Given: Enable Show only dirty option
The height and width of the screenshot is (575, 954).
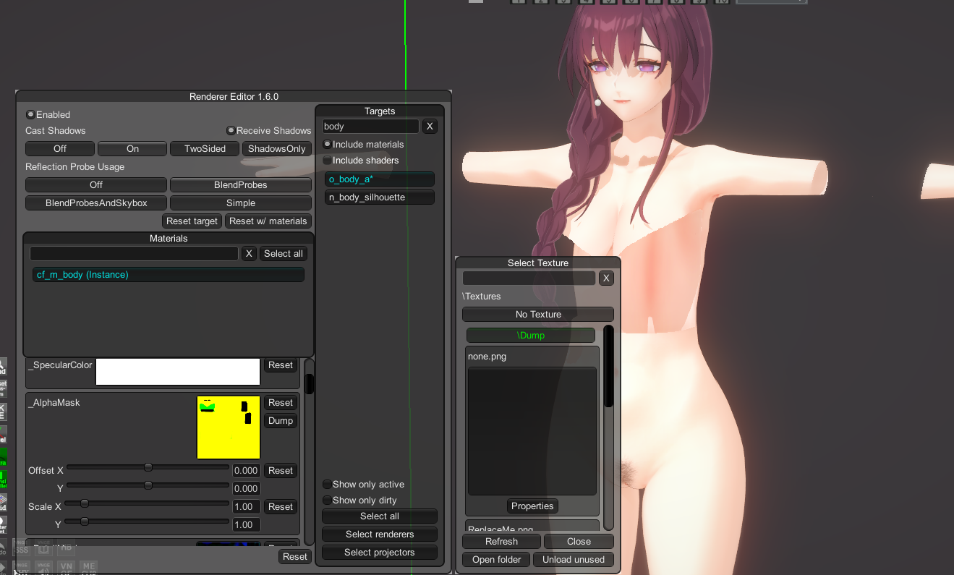Looking at the screenshot, I should [327, 501].
